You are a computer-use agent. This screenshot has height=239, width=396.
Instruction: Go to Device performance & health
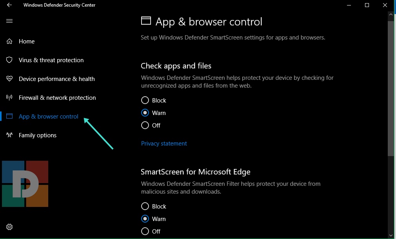pyautogui.click(x=57, y=79)
